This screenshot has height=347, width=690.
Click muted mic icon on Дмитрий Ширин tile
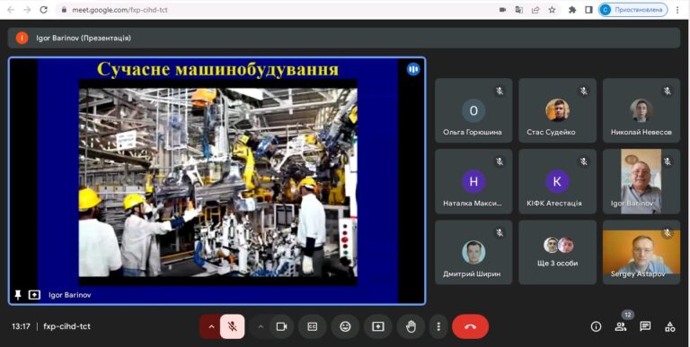pyautogui.click(x=500, y=232)
